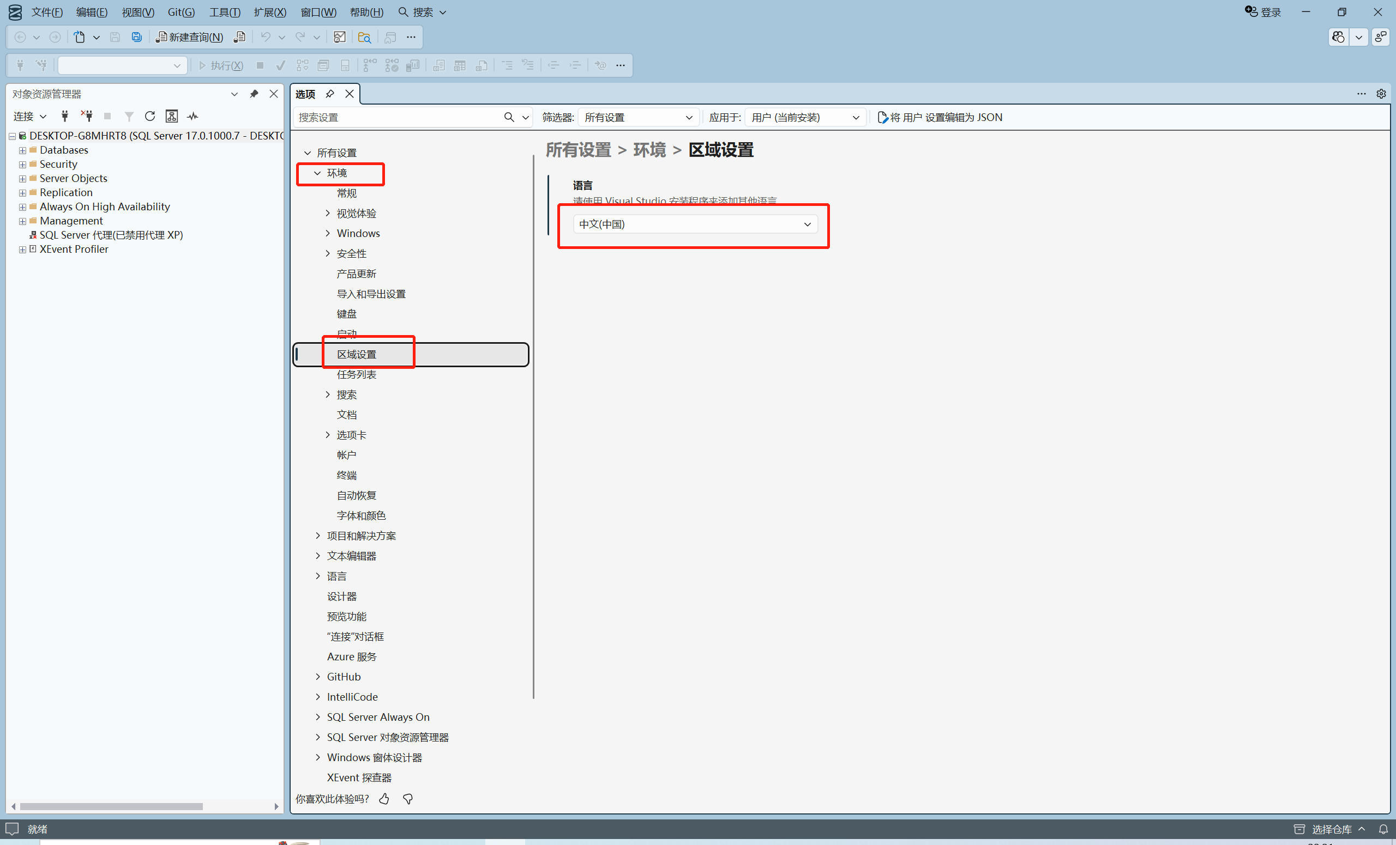Open the 中文(中国) language dropdown
Image resolution: width=1396 pixels, height=845 pixels.
point(695,224)
